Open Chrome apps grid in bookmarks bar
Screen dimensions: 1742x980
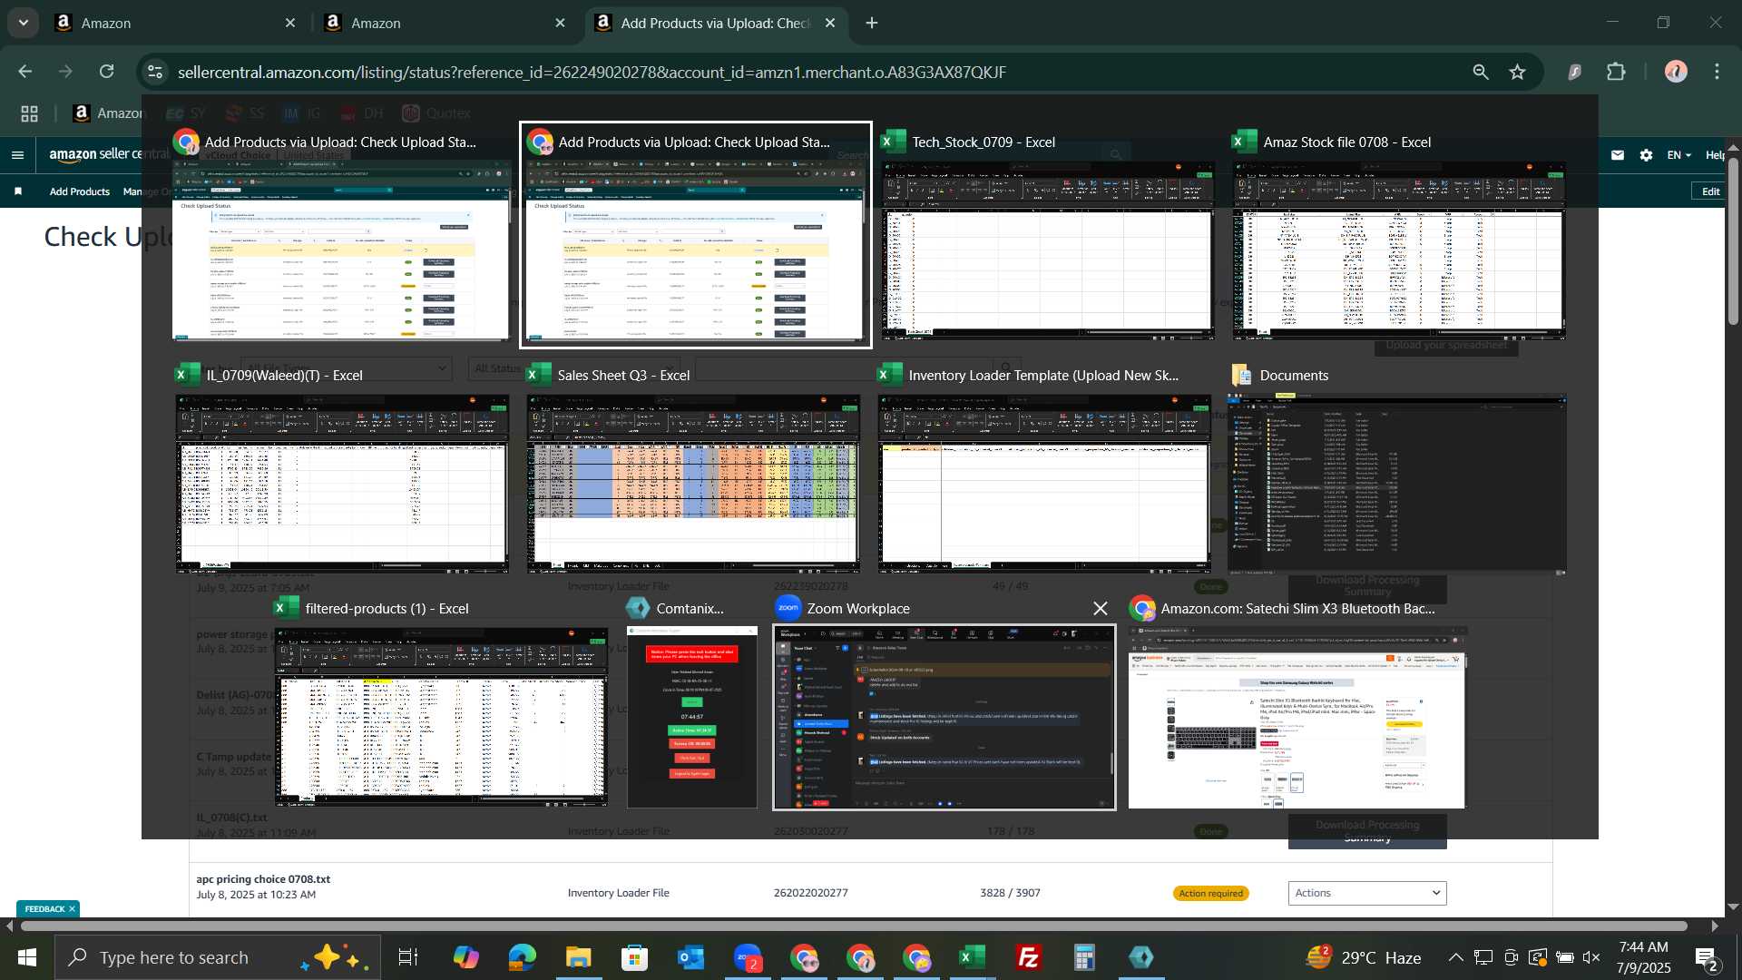click(x=29, y=113)
